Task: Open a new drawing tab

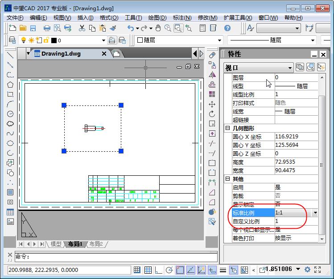Action: [116, 54]
